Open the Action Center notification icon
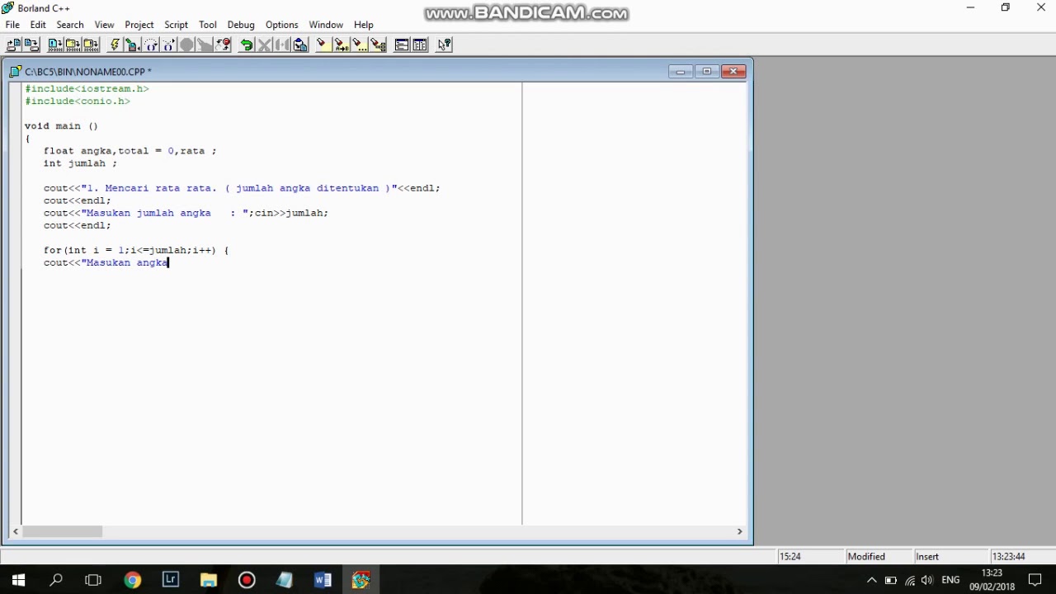 (1035, 580)
